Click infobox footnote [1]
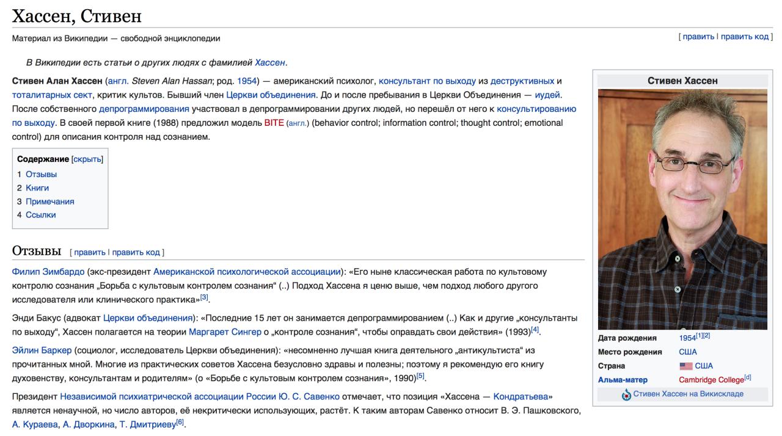The width and height of the screenshot is (782, 436). [699, 336]
